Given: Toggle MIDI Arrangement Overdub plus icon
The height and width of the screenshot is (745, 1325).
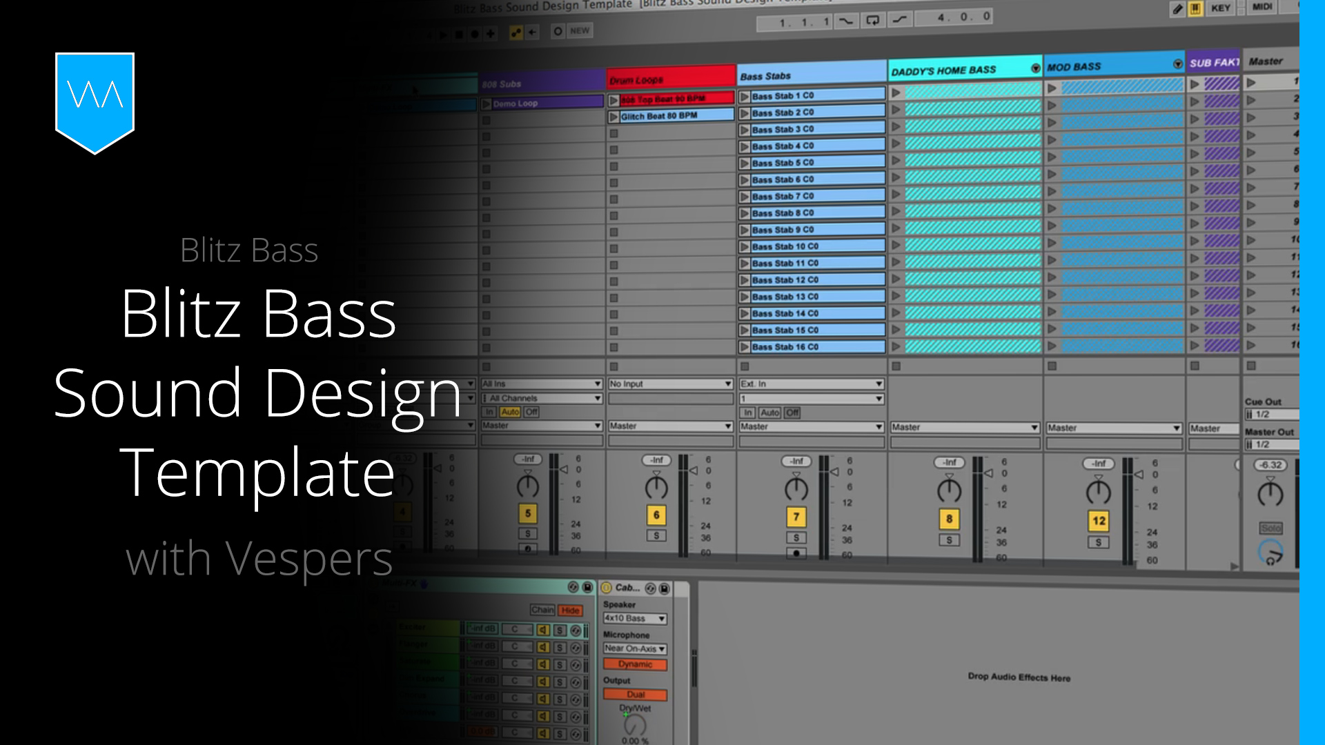Looking at the screenshot, I should (490, 33).
